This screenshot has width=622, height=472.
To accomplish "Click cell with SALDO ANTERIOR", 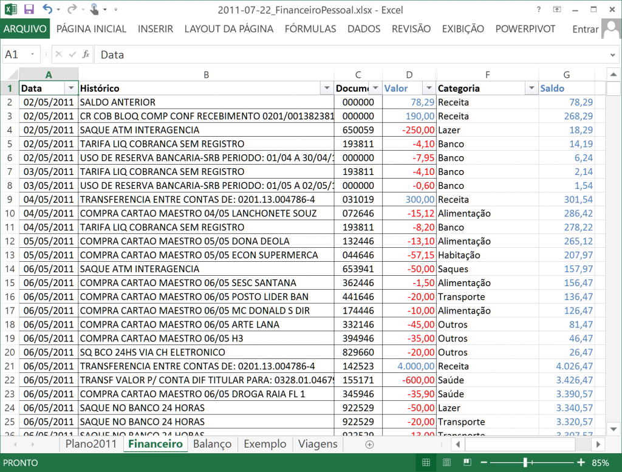I will point(207,102).
